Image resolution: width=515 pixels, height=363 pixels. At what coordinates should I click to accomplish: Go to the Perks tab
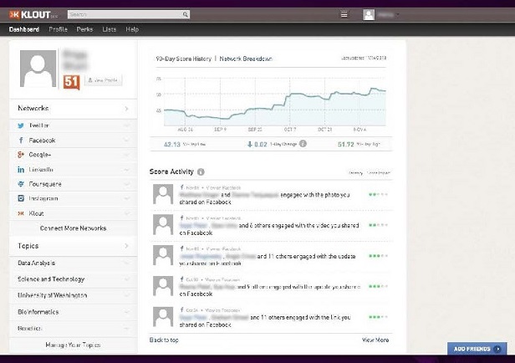point(84,29)
